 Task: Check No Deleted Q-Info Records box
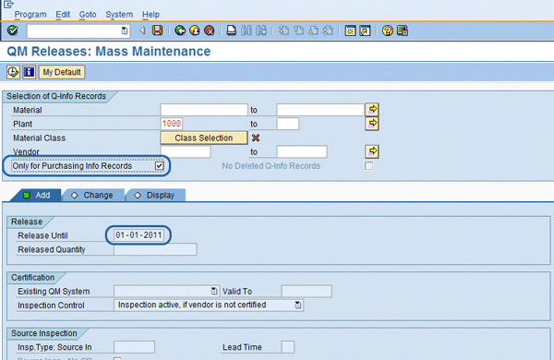368,165
